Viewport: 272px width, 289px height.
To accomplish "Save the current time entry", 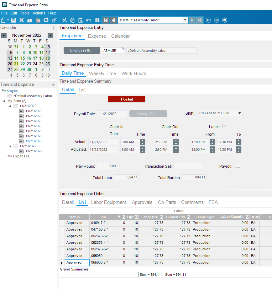I will 13,20.
